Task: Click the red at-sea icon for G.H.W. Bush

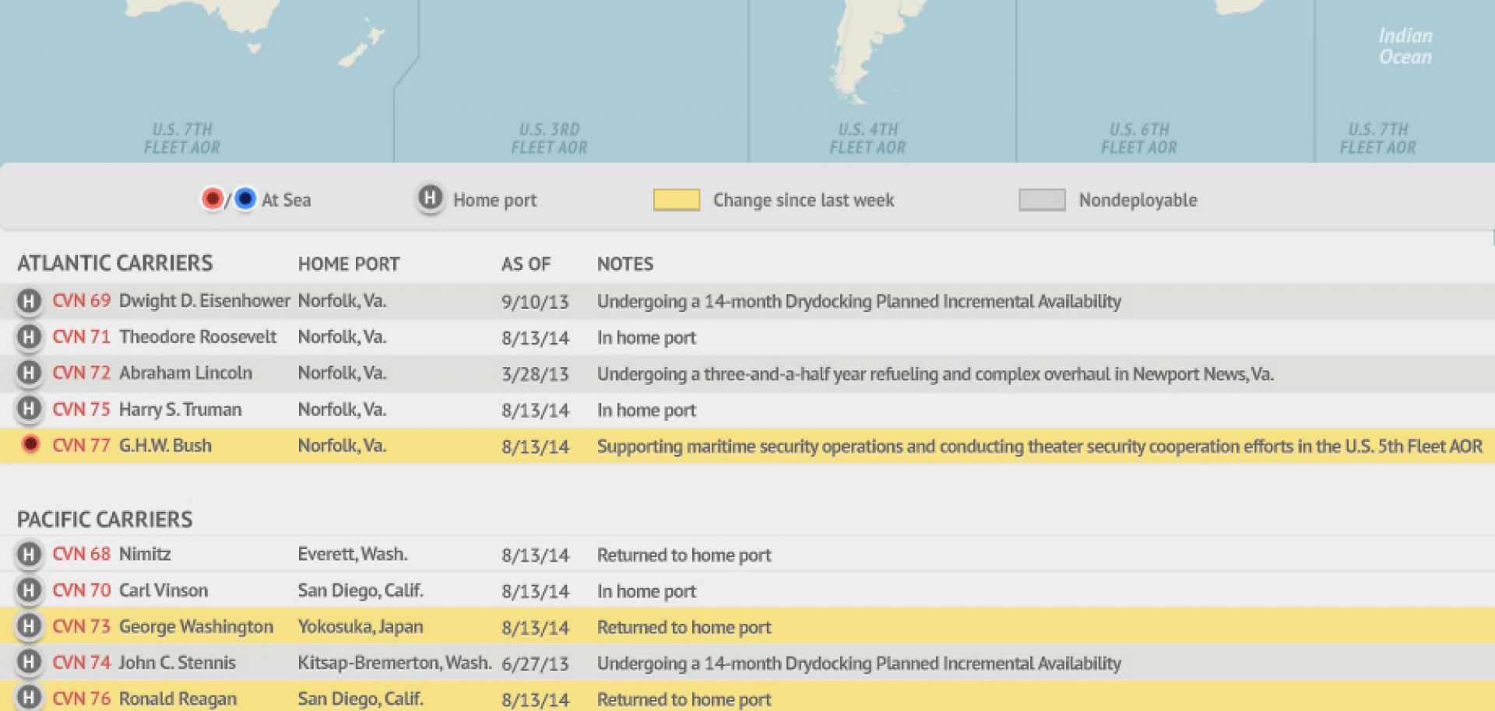Action: pos(30,445)
